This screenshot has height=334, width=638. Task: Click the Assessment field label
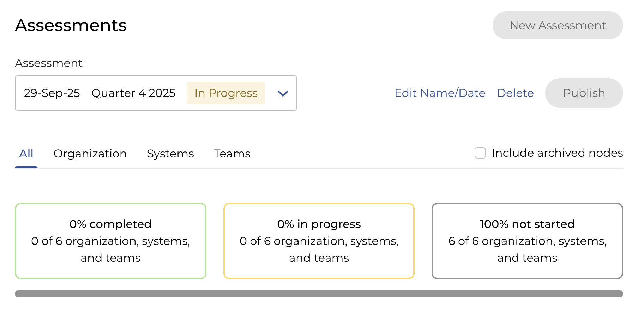coord(49,63)
